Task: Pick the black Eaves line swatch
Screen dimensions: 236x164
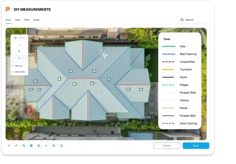Action: coord(168,77)
